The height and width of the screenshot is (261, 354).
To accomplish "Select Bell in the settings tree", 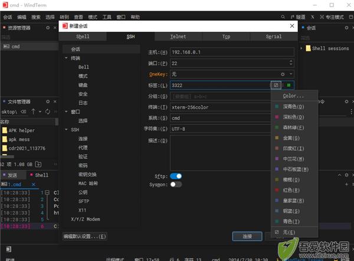I will point(84,67).
